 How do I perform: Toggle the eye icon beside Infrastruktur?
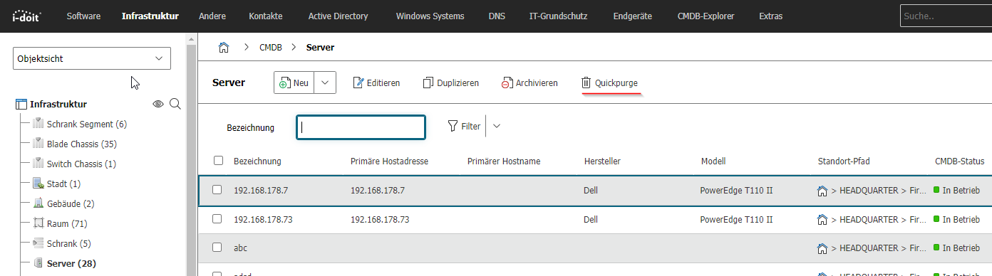point(158,105)
